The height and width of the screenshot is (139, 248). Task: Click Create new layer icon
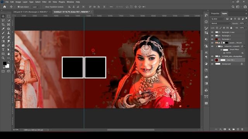(238, 129)
